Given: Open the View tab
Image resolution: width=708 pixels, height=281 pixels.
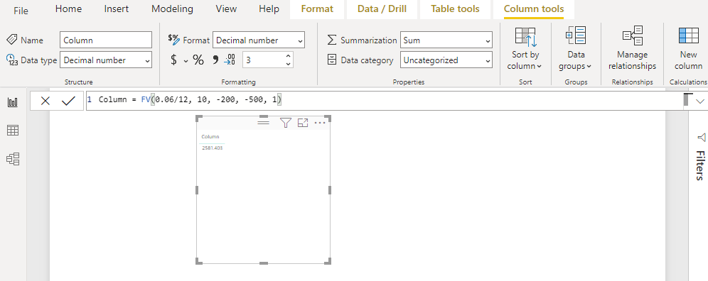Looking at the screenshot, I should click(x=226, y=9).
